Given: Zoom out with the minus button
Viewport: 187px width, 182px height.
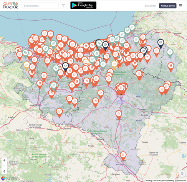Looking at the screenshot, I should coord(4,166).
